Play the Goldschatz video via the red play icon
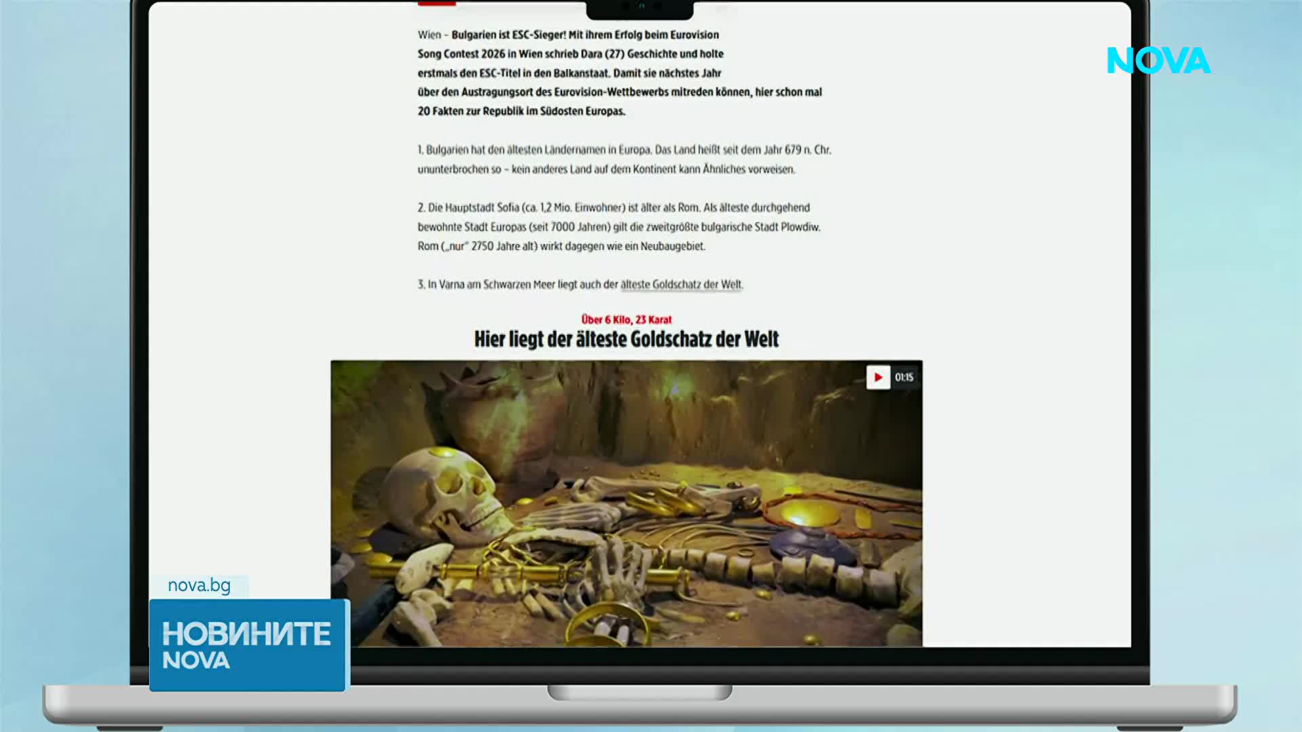 coord(878,378)
